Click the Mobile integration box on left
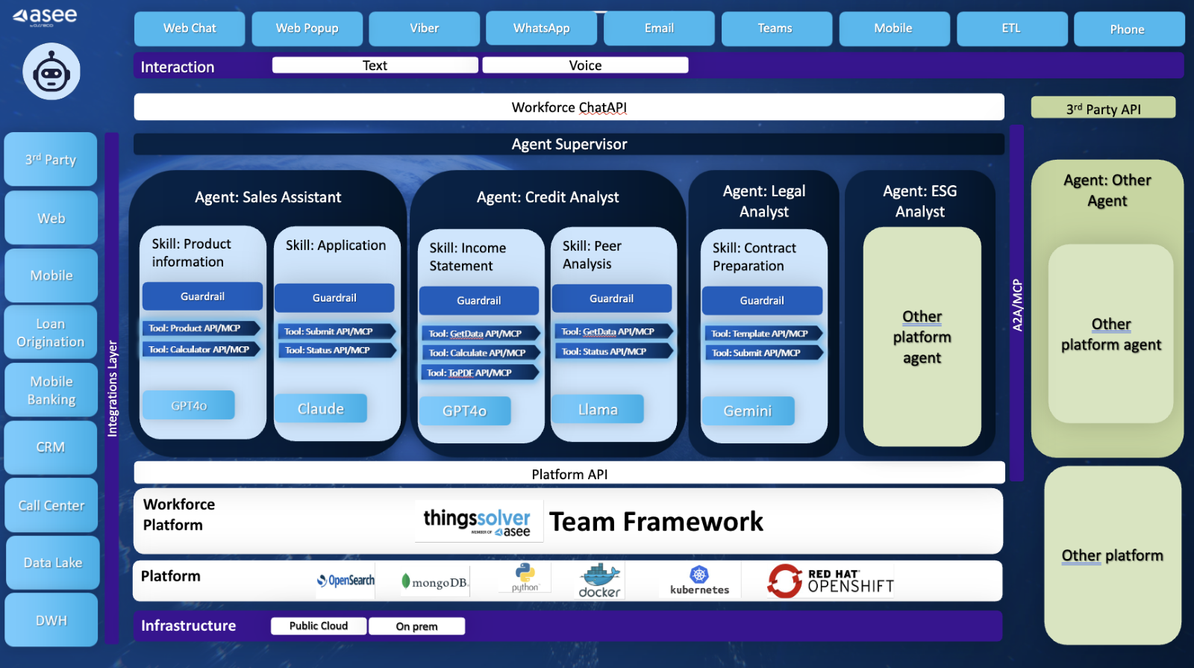Screen dimensions: 1194x668 point(51,275)
